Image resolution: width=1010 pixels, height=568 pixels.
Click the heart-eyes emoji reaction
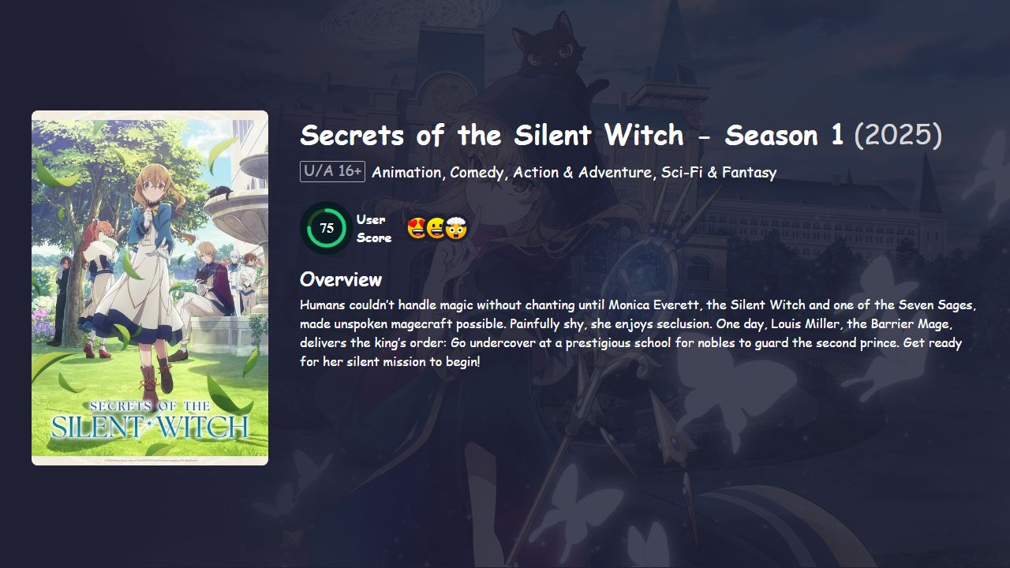(417, 229)
